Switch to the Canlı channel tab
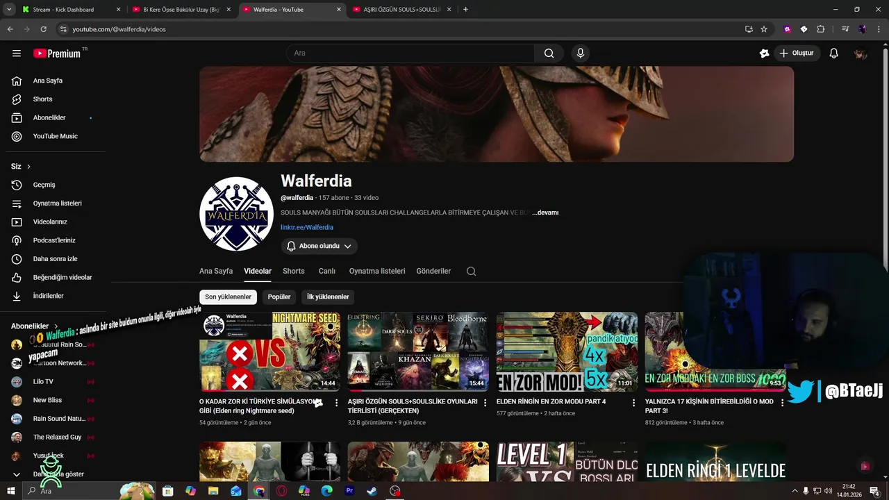The width and height of the screenshot is (889, 500). tap(327, 271)
